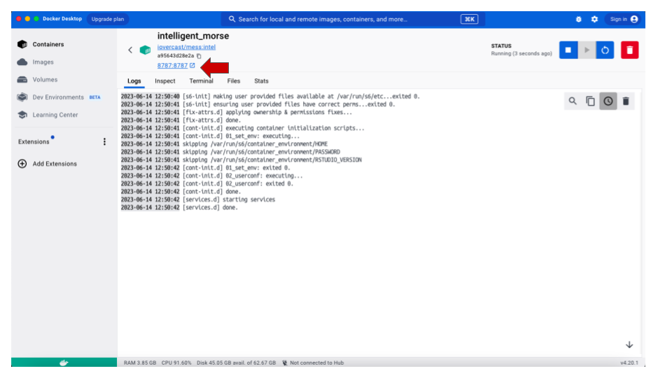672x378 pixels.
Task: Click Add Extensions
Action: 48,164
